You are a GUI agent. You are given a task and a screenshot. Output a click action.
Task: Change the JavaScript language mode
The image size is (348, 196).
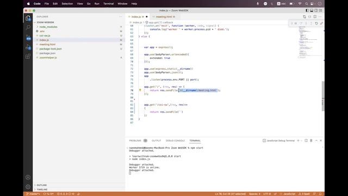[x=289, y=194]
